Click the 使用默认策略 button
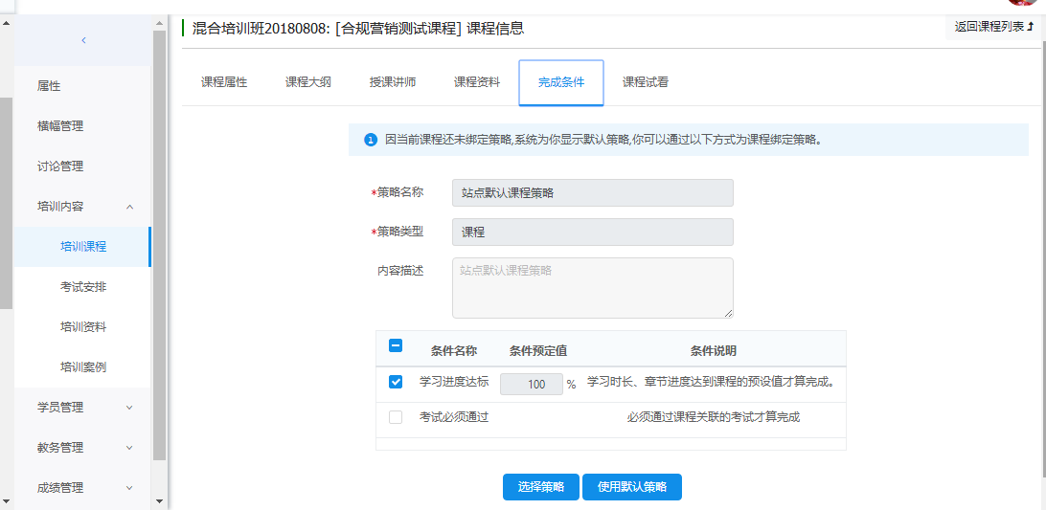1046x510 pixels. (632, 487)
